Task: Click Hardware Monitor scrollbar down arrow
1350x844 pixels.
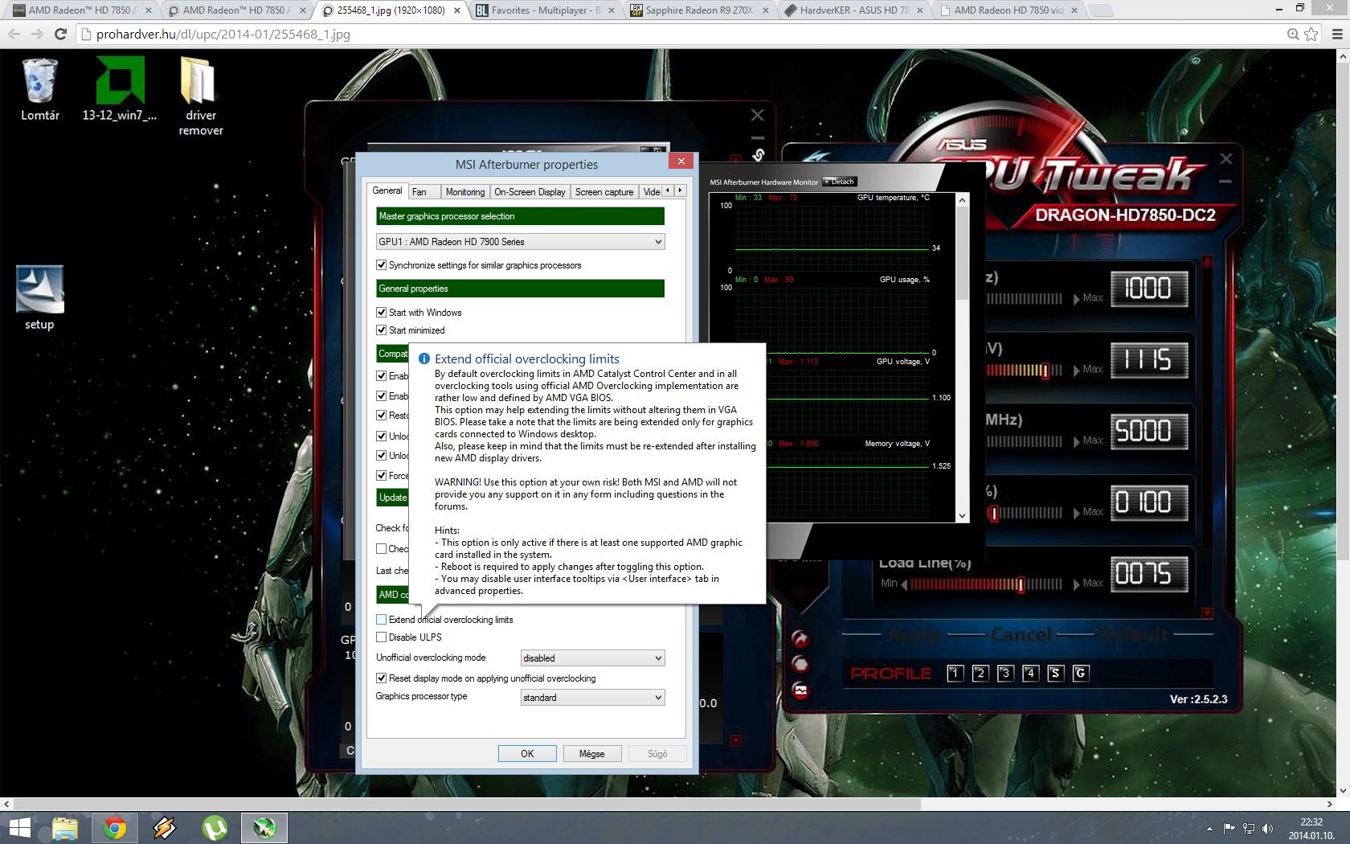Action: pos(963,516)
